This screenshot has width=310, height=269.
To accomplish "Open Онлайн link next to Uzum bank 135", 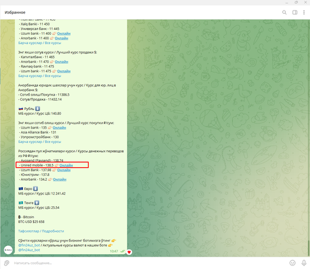I will 60,128.
